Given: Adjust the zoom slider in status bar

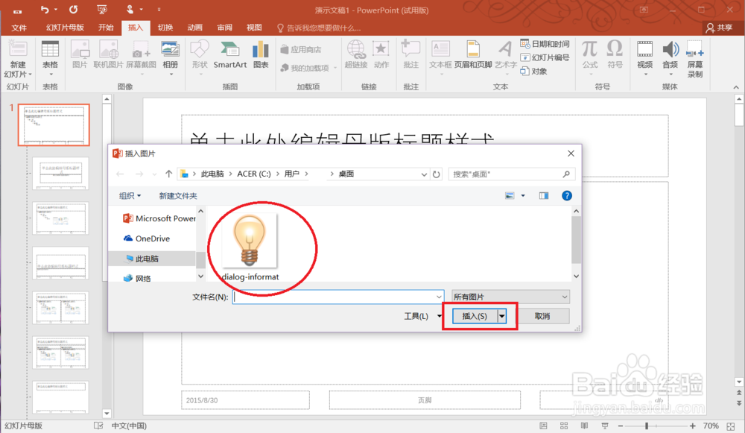Looking at the screenshot, I should point(646,426).
